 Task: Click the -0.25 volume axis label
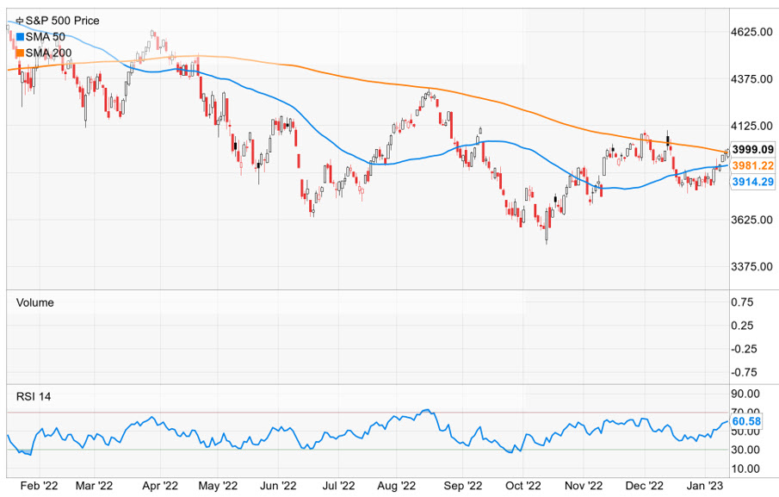point(745,349)
